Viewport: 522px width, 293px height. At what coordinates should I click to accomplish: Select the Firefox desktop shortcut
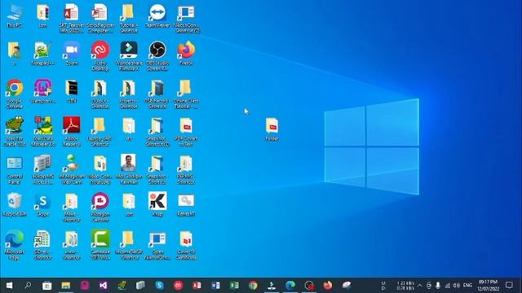[186, 54]
